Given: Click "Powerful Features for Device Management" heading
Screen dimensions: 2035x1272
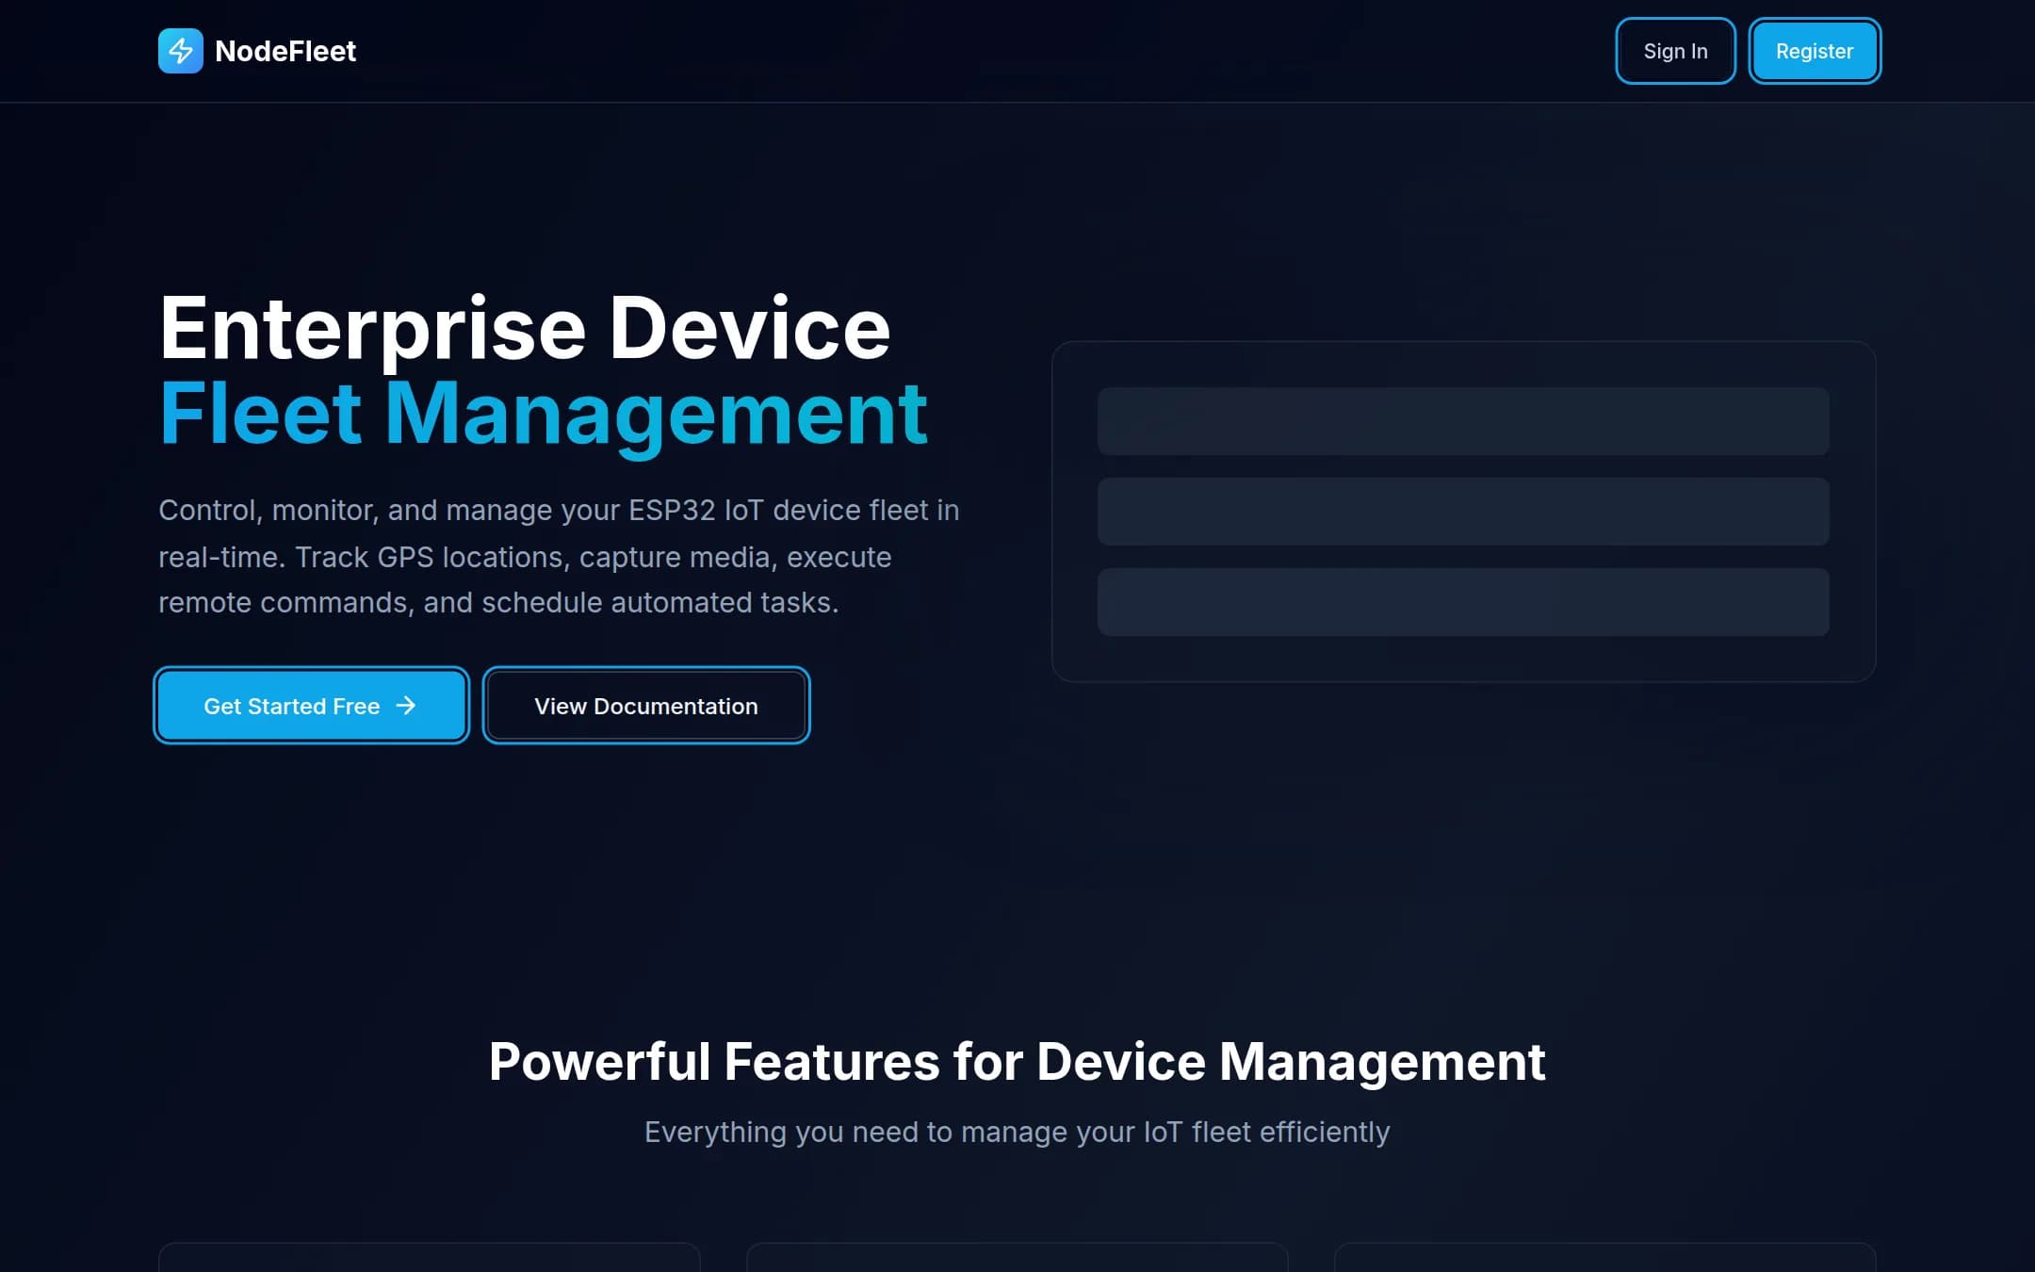Looking at the screenshot, I should (x=1017, y=1062).
